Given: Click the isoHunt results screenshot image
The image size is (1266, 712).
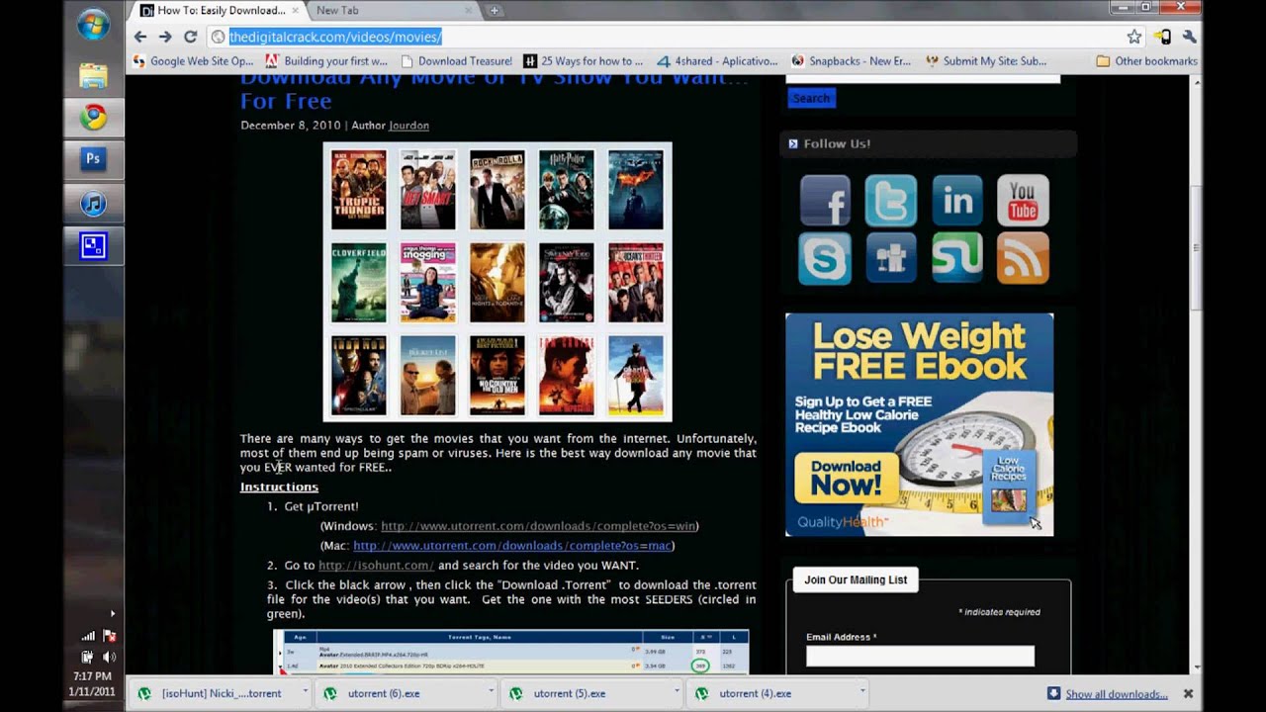Looking at the screenshot, I should click(x=510, y=653).
